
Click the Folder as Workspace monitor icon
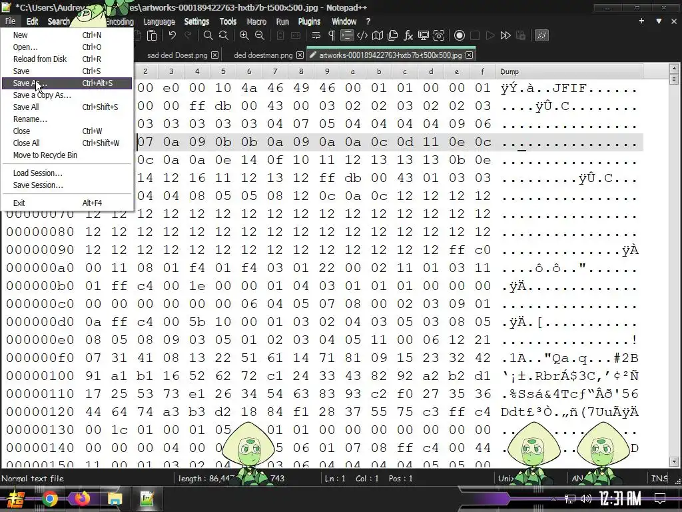pos(423,36)
